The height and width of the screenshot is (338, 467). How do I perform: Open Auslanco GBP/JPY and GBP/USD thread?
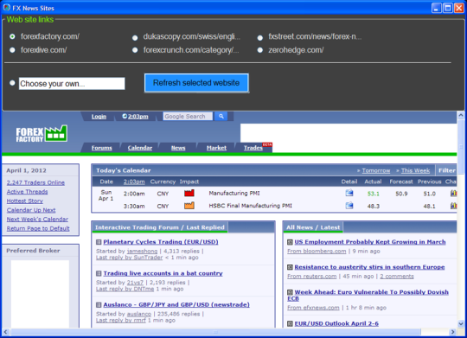click(176, 304)
